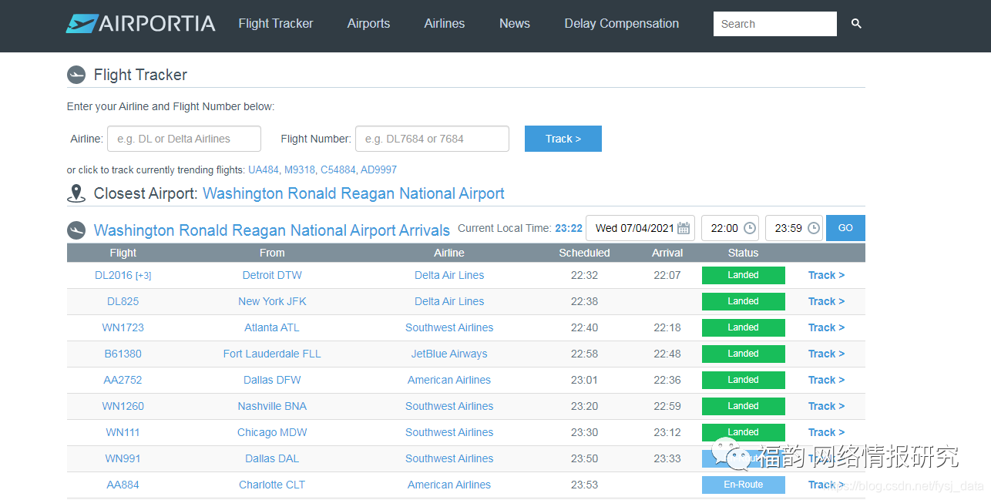Open Dallas DFW origin link
Viewport: 991px width, 500px height.
click(x=272, y=380)
